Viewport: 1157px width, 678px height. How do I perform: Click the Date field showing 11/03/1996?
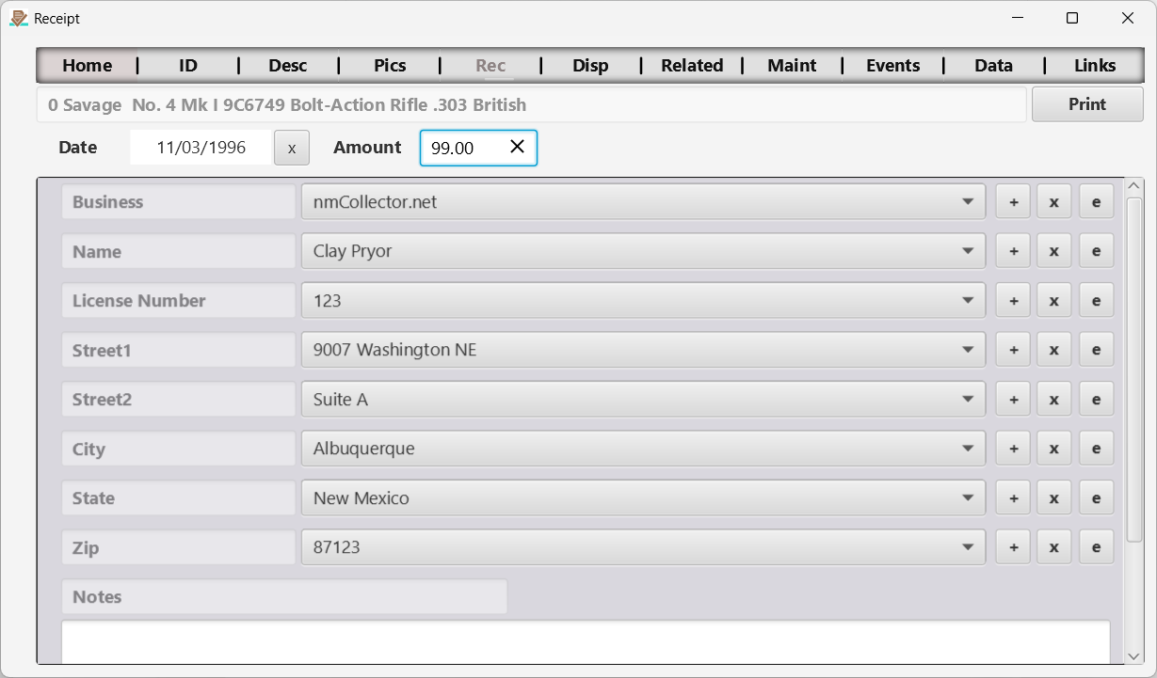pyautogui.click(x=201, y=148)
